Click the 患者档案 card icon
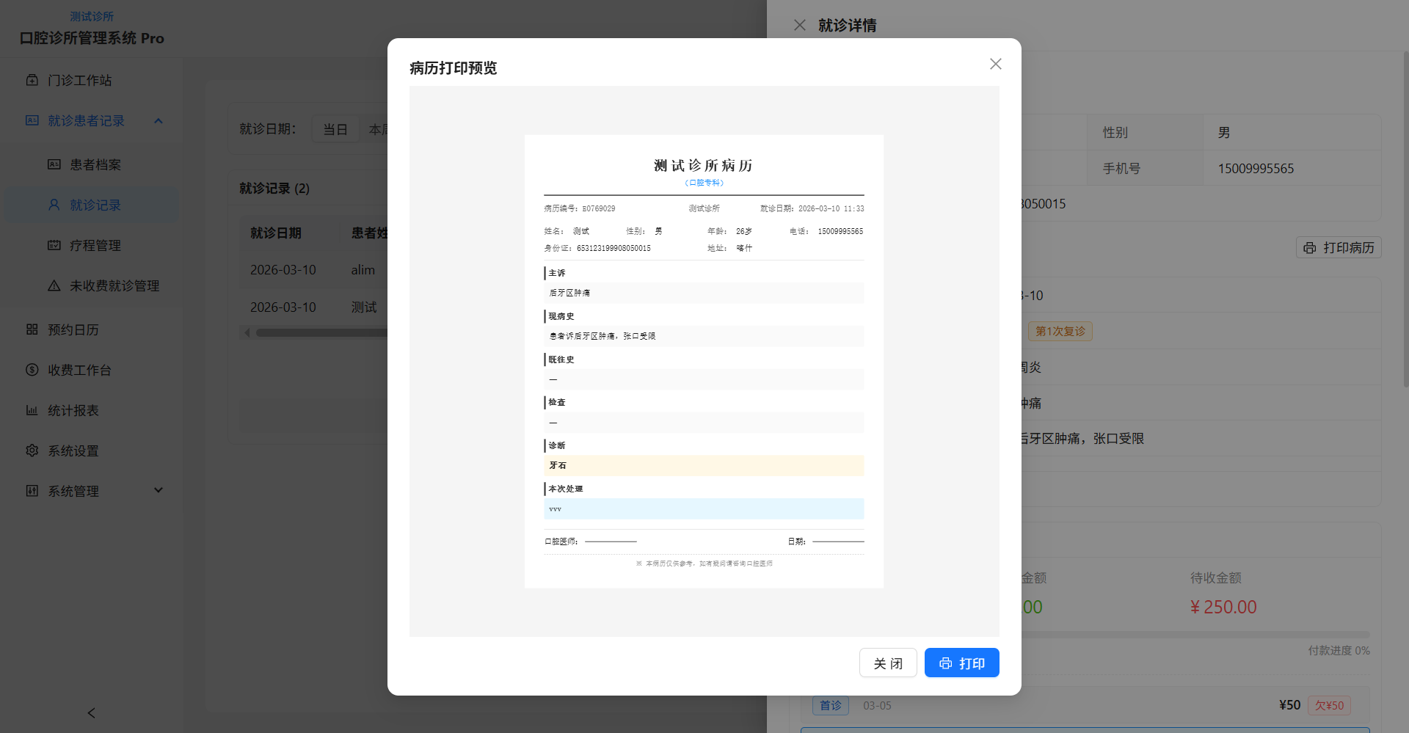Image resolution: width=1409 pixels, height=733 pixels. click(54, 164)
